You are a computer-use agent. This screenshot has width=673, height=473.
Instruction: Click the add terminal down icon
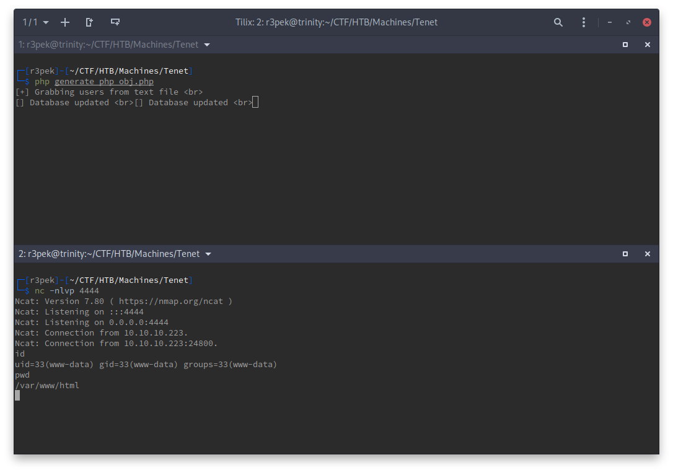[x=115, y=22]
